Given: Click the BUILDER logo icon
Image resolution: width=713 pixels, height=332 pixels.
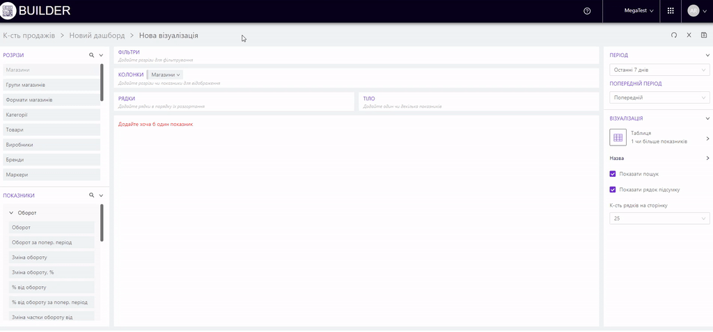Looking at the screenshot, I should tap(9, 11).
